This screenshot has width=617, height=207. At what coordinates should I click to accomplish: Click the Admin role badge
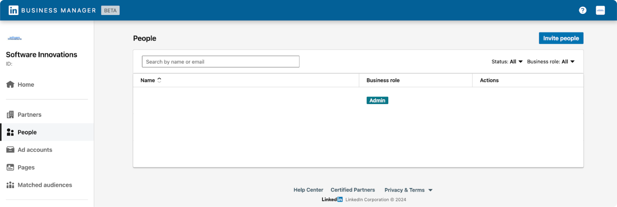click(377, 100)
